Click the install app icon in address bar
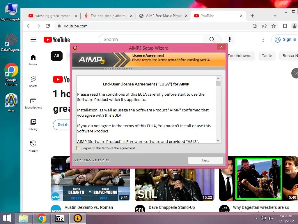This screenshot has height=224, width=298. click(255, 26)
